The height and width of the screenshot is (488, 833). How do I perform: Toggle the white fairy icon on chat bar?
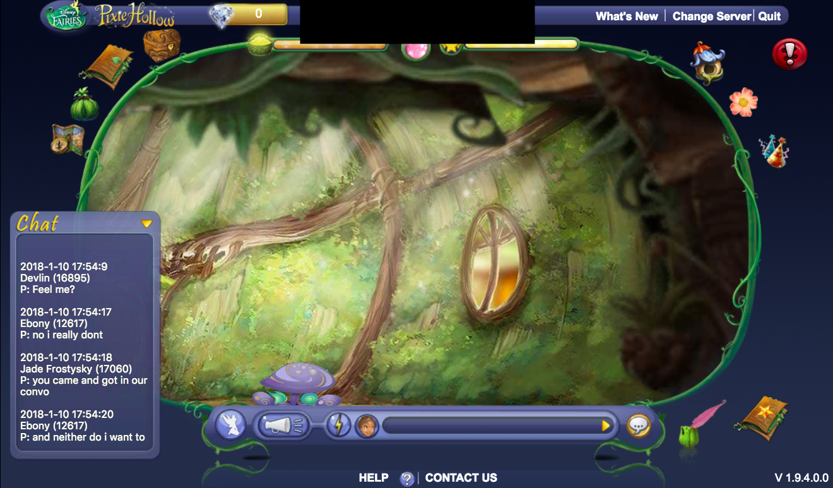tap(232, 425)
